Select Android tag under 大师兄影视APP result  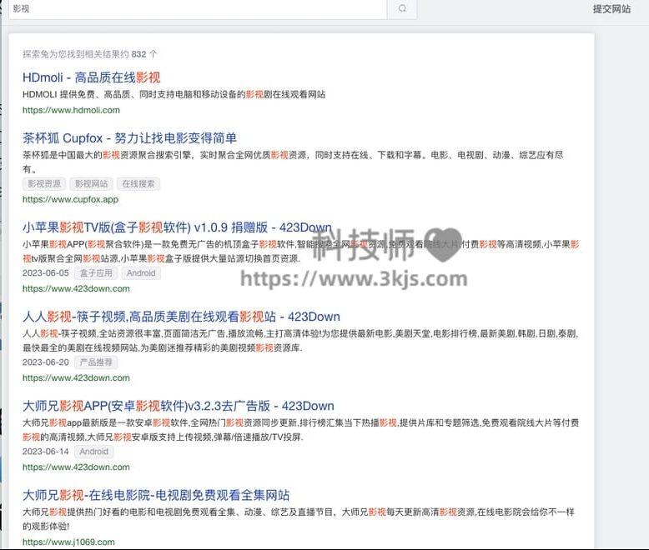pos(94,452)
